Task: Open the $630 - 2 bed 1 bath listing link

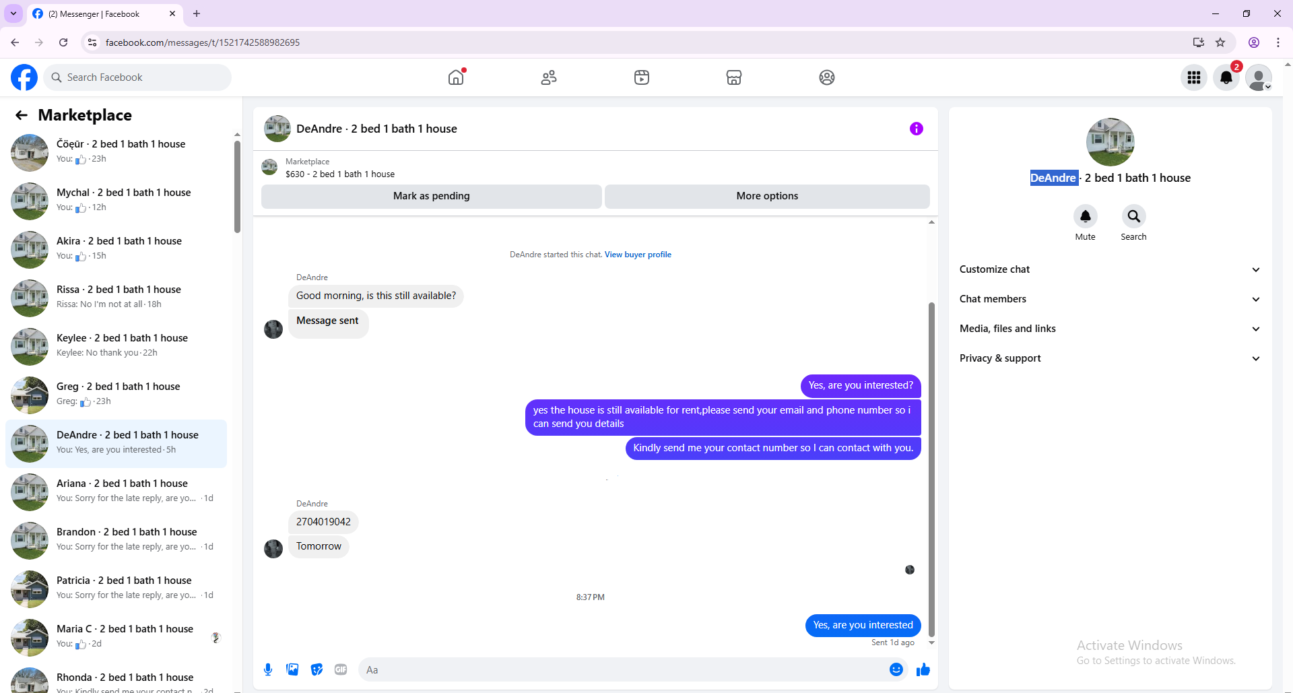Action: click(340, 174)
